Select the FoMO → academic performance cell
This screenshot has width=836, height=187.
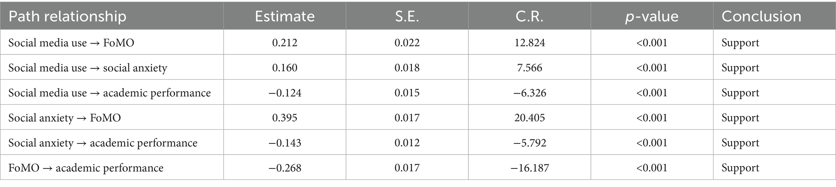click(x=86, y=168)
